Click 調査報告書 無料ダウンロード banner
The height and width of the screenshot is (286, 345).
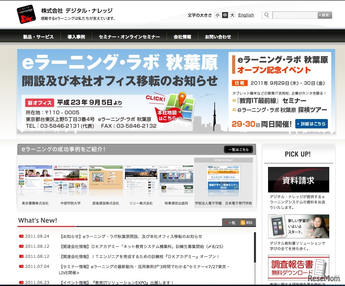(299, 267)
